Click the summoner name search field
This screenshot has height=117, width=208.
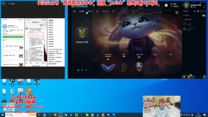click(x=164, y=12)
